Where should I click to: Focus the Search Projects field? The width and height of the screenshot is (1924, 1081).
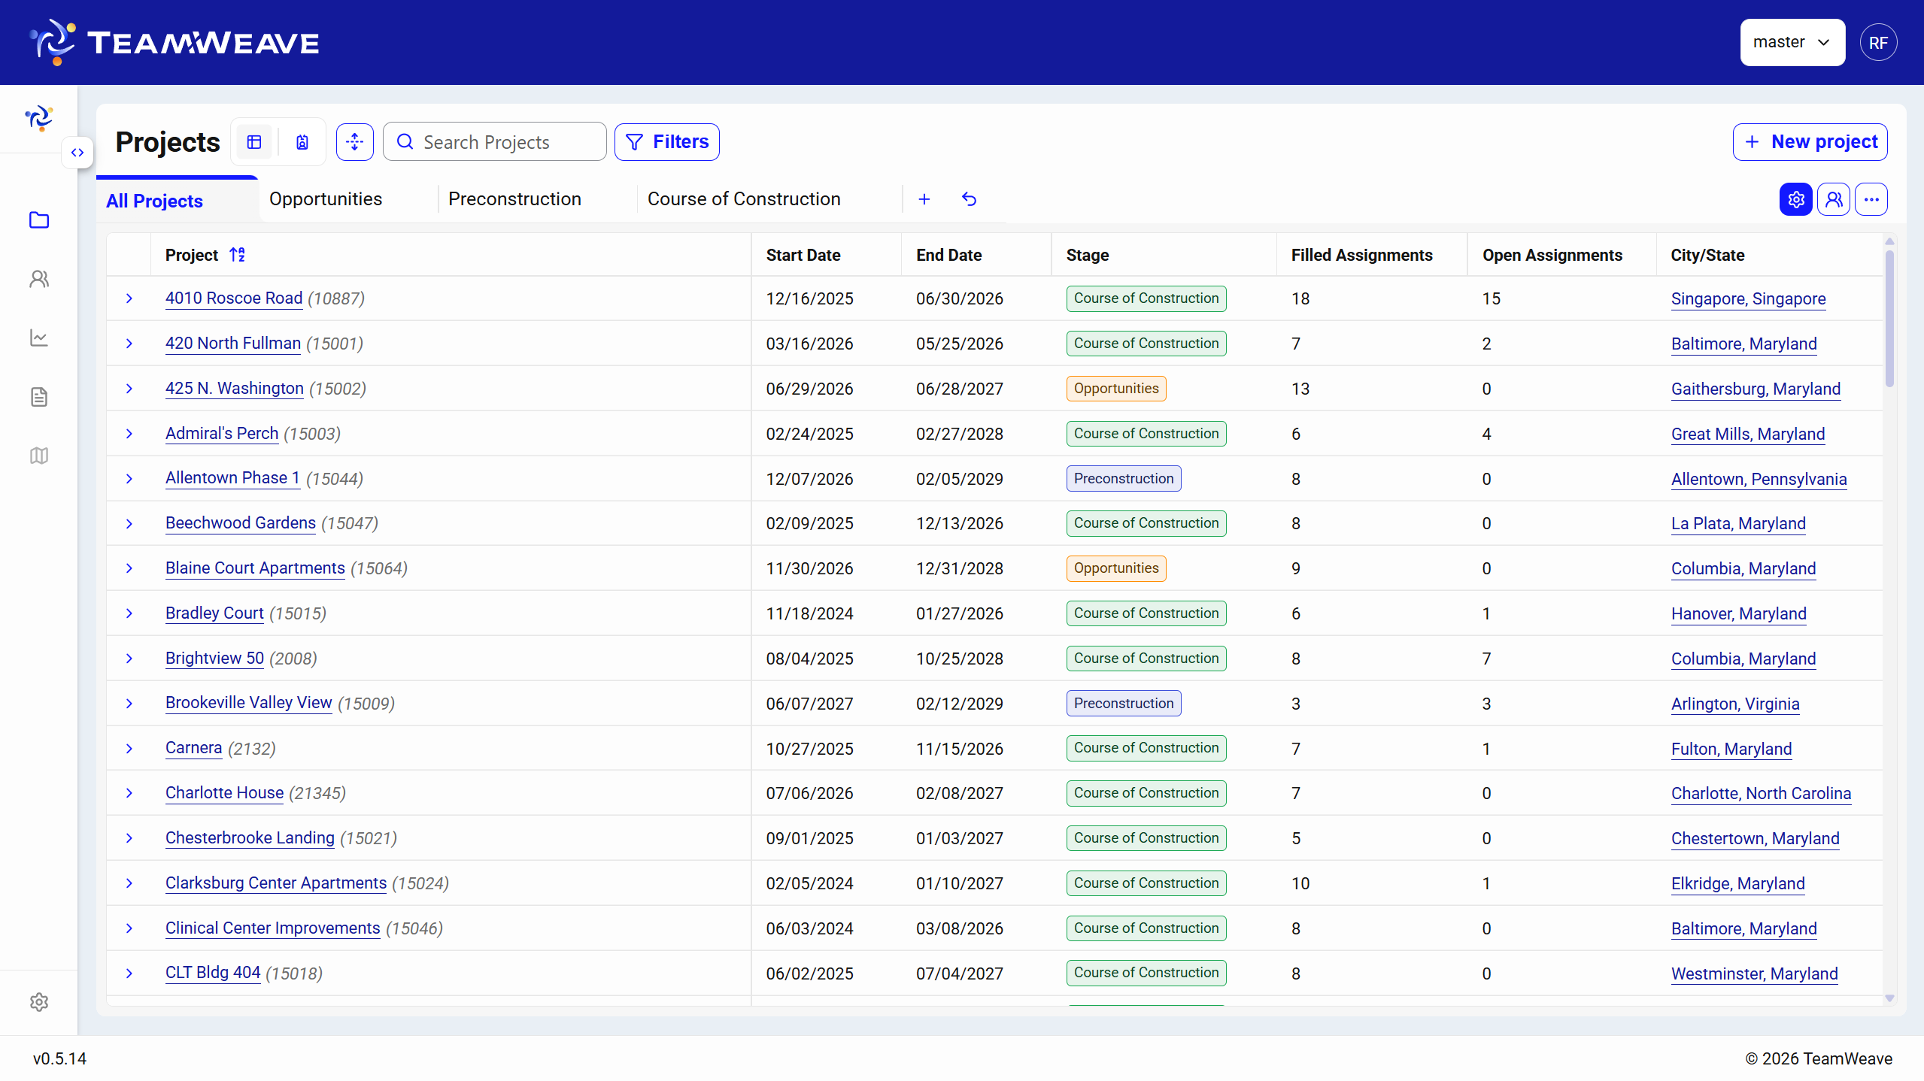pyautogui.click(x=495, y=142)
